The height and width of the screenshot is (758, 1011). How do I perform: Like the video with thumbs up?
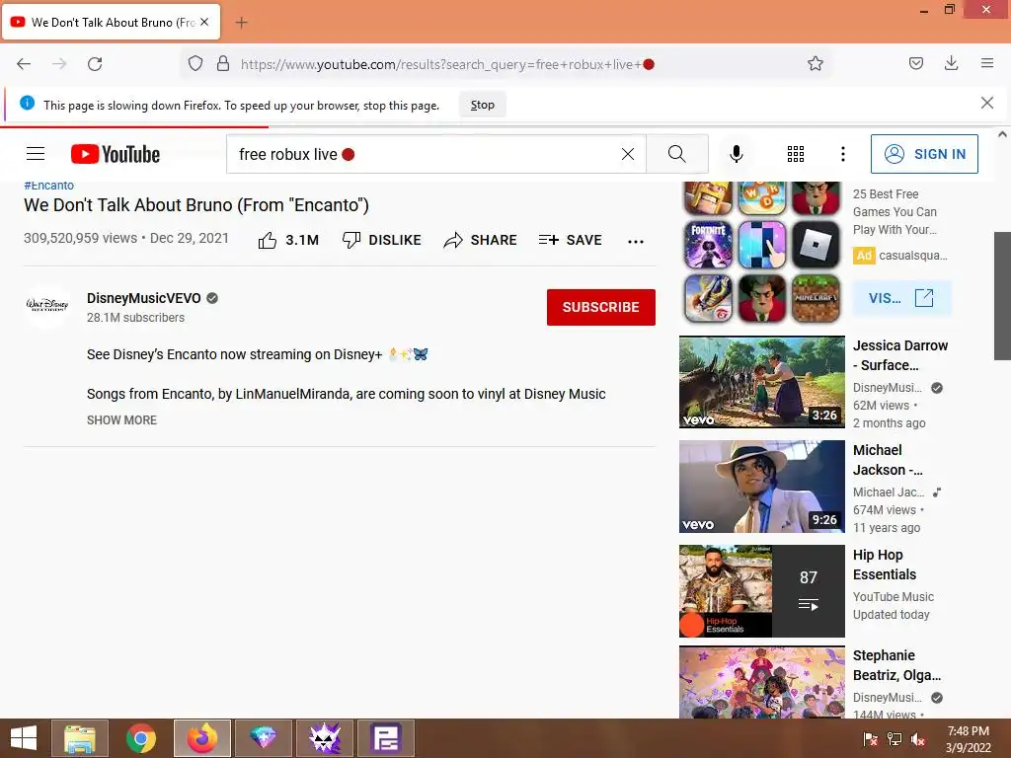pos(288,241)
